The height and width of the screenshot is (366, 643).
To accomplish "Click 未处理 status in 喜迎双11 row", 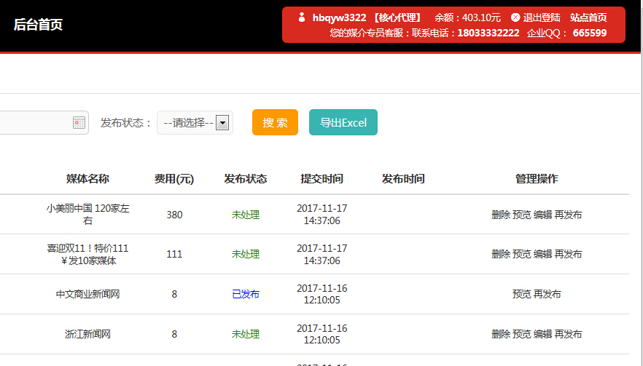I will (246, 254).
